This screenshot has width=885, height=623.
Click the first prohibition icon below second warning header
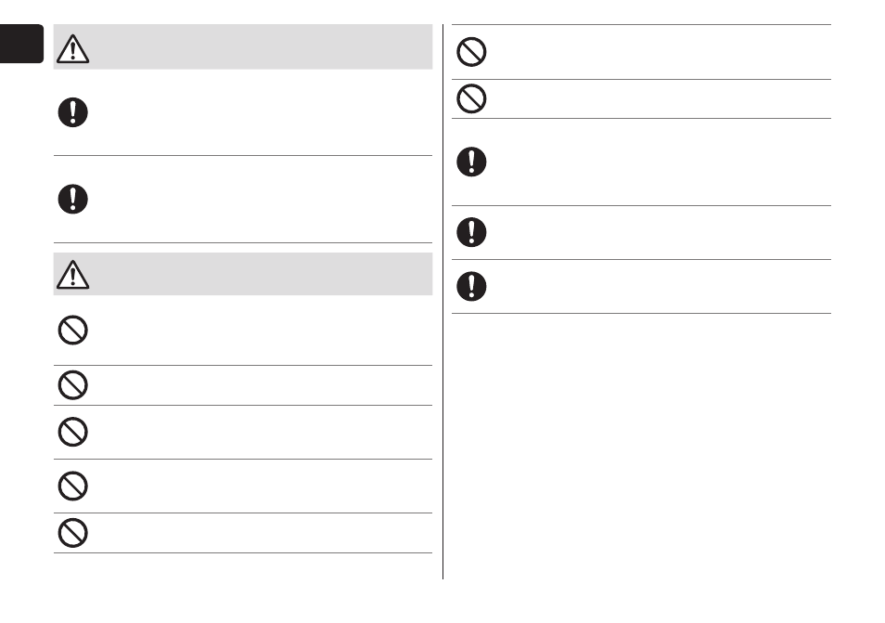[x=72, y=330]
